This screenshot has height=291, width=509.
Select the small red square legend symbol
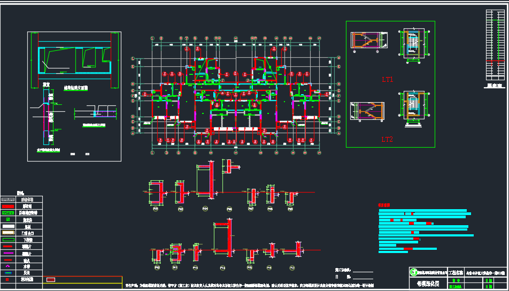tap(8, 279)
